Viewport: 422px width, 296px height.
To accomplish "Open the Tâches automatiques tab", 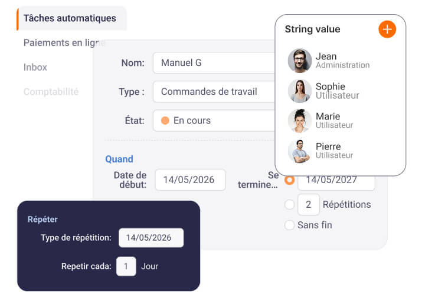I will pos(70,18).
